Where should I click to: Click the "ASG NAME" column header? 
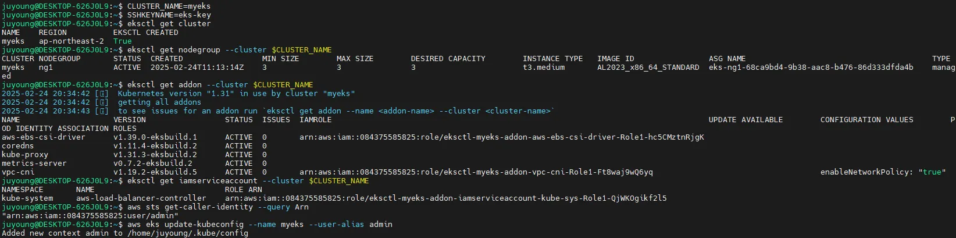tap(727, 59)
